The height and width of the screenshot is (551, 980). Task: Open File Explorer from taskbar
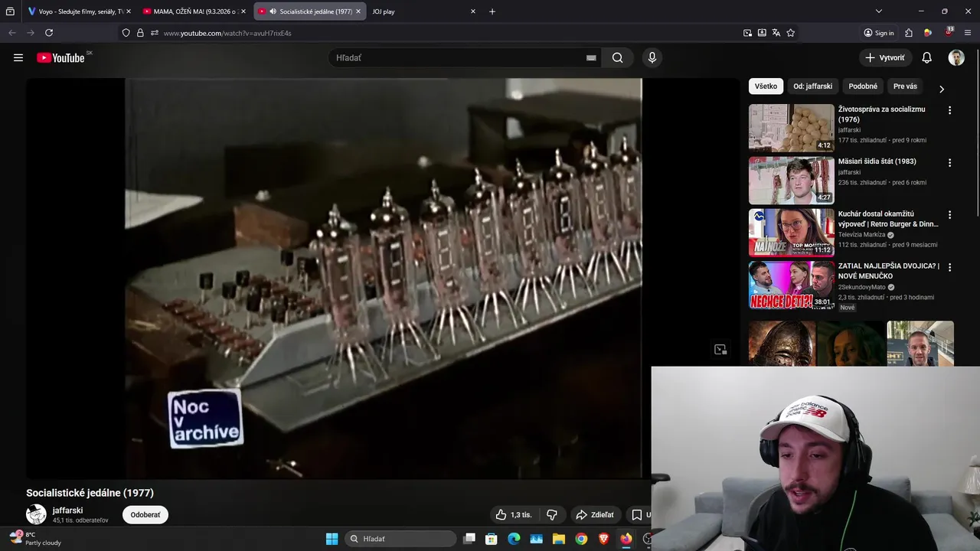pyautogui.click(x=559, y=539)
